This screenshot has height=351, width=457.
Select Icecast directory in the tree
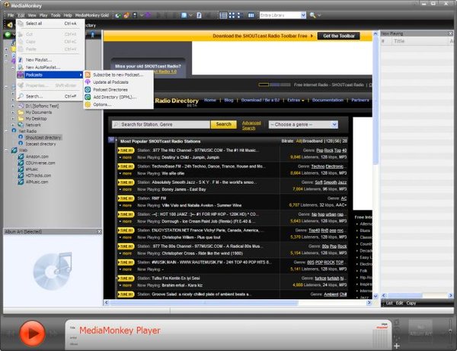click(x=40, y=143)
